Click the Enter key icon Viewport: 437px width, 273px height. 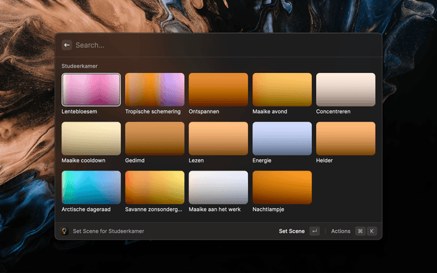point(314,231)
